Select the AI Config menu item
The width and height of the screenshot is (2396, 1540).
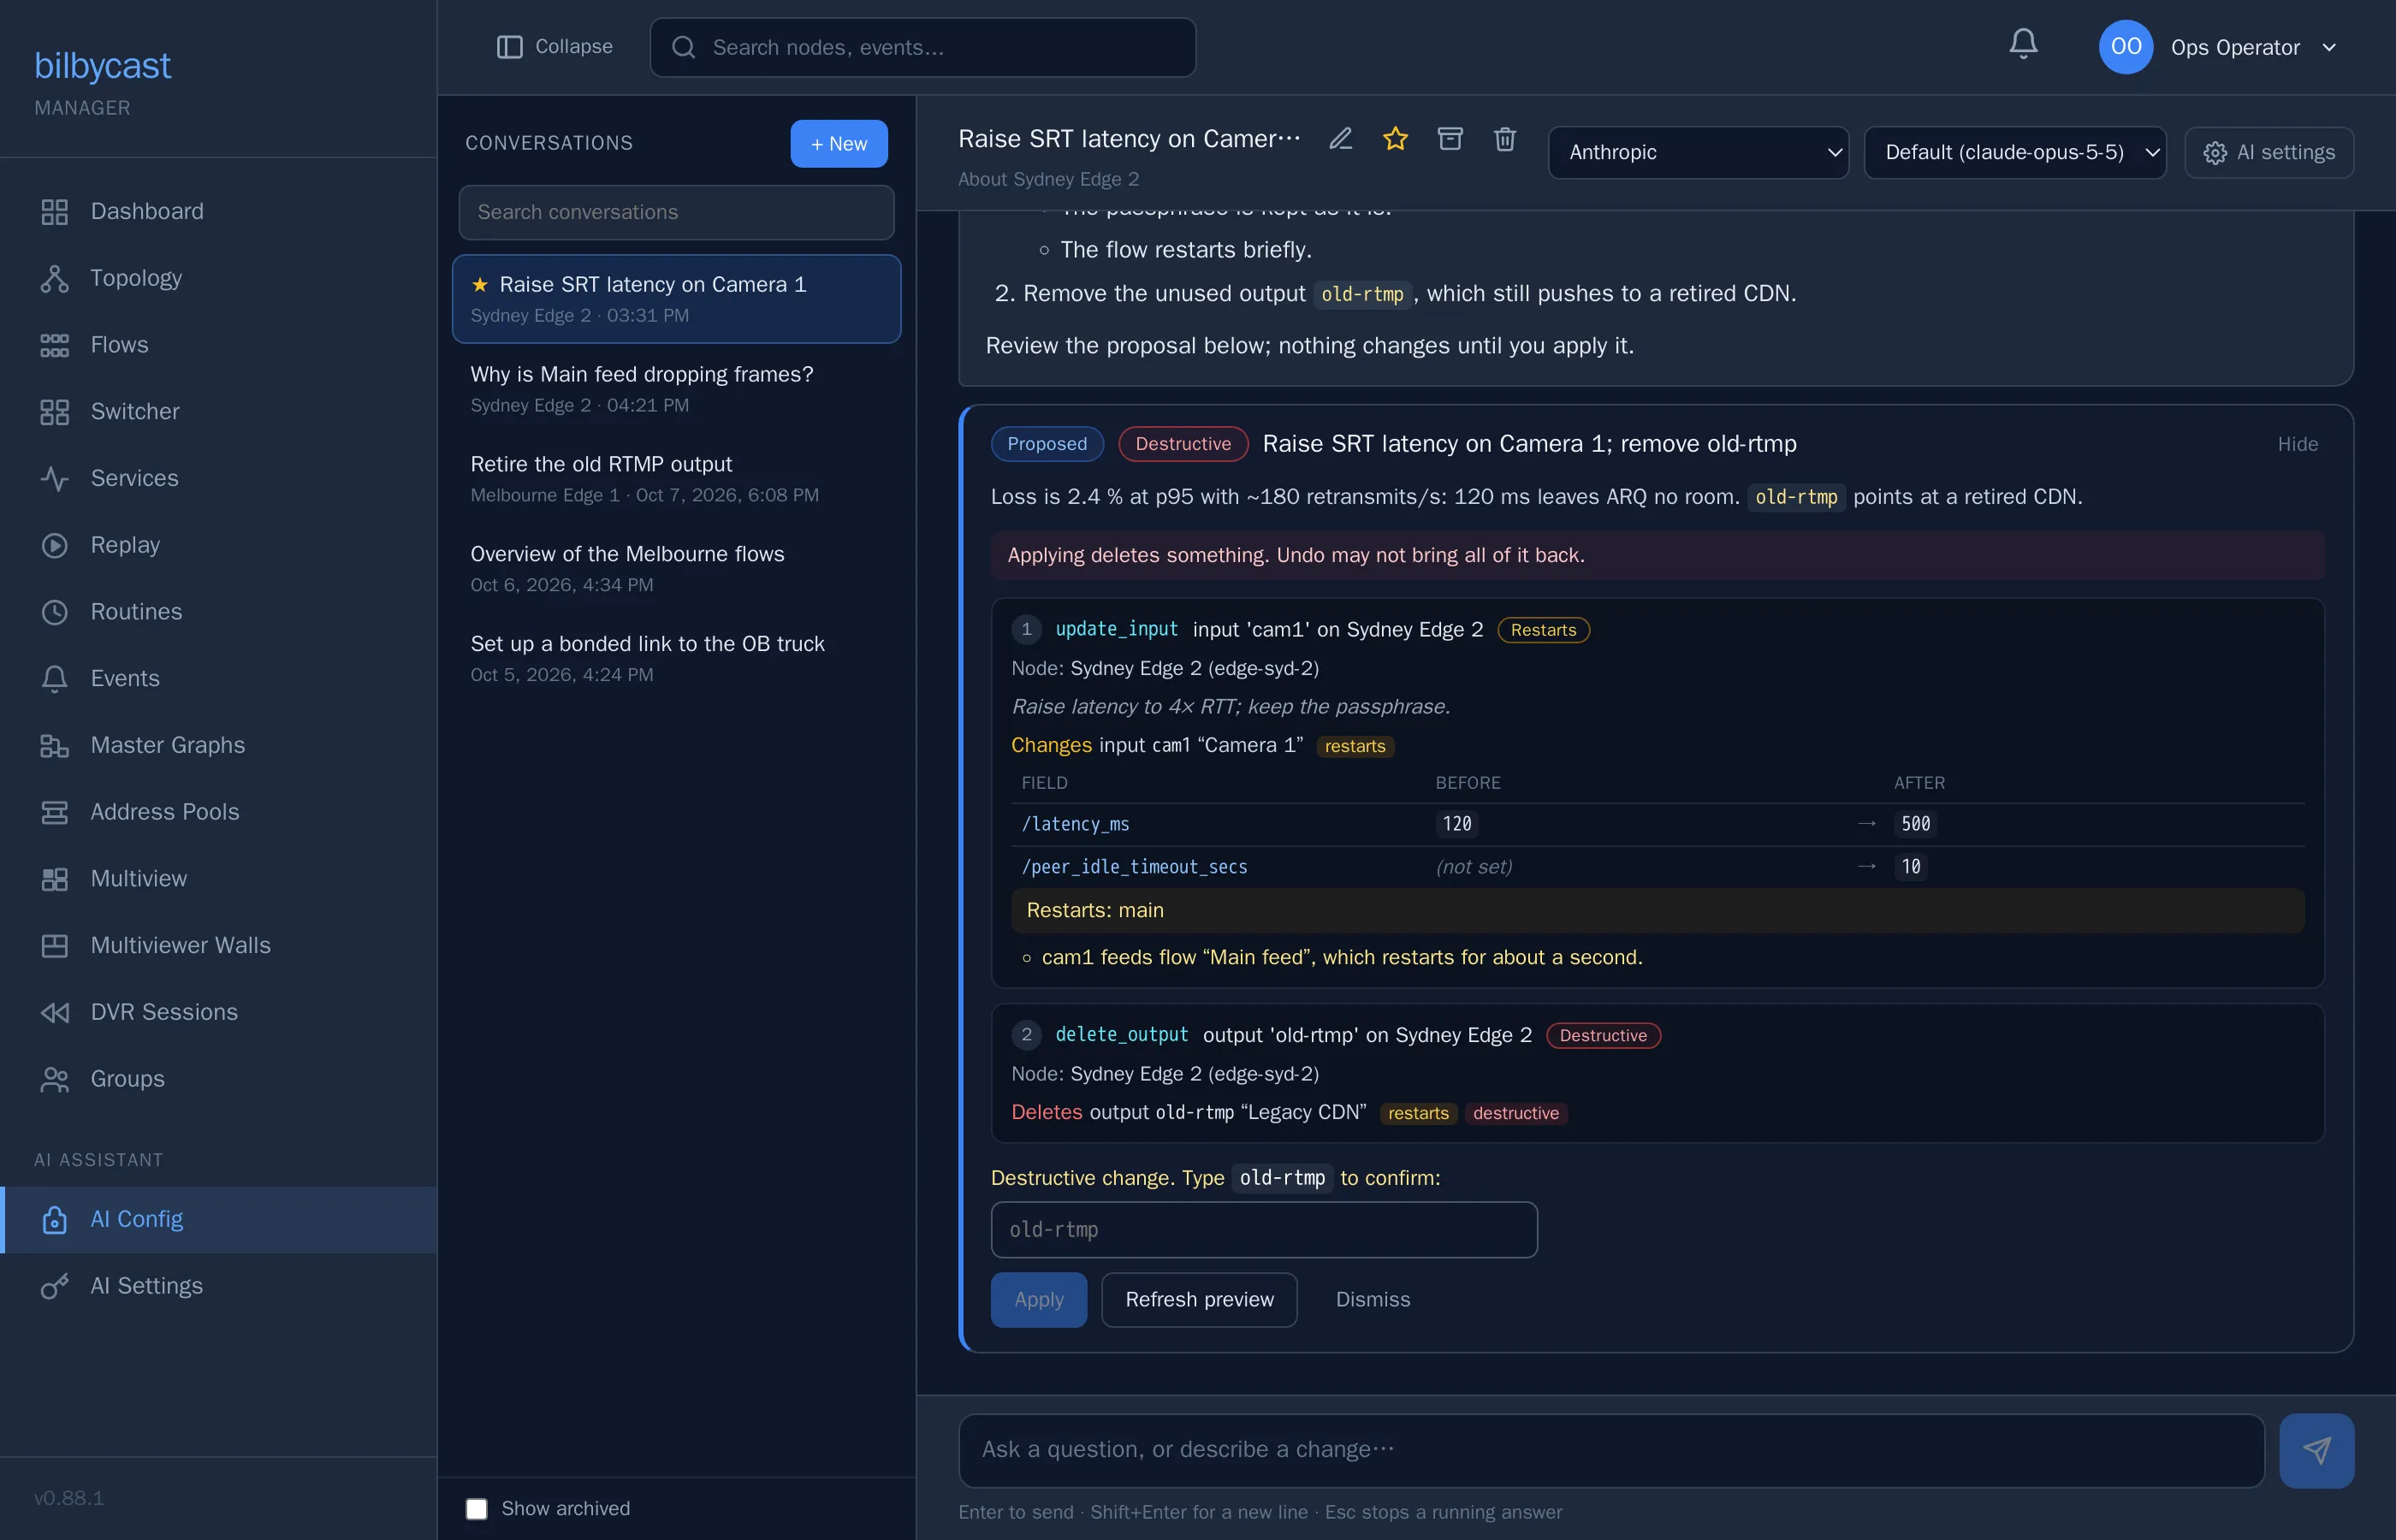tap(218, 1219)
